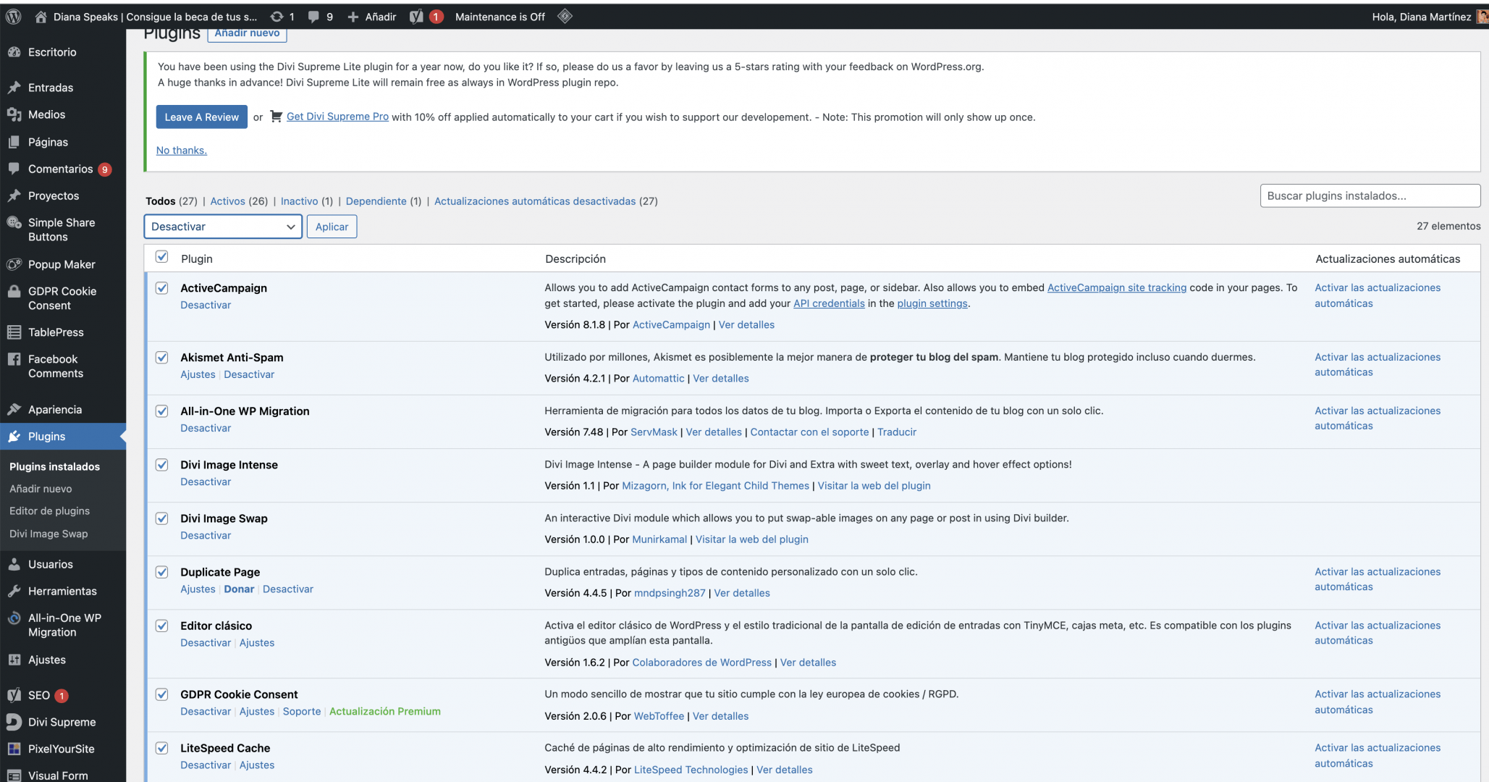
Task: Toggle the select-all checkbox in Plugin header
Action: point(162,257)
